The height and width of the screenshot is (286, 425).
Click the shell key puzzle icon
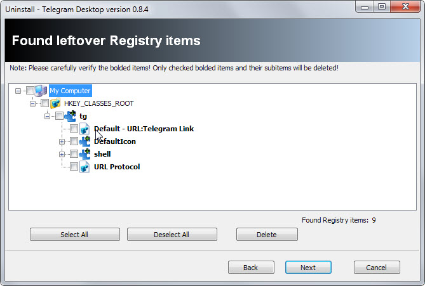[84, 154]
